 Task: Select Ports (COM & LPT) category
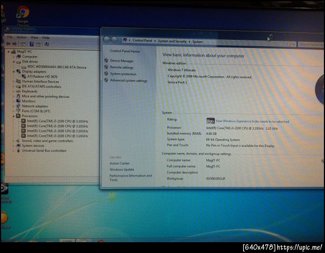[36, 111]
